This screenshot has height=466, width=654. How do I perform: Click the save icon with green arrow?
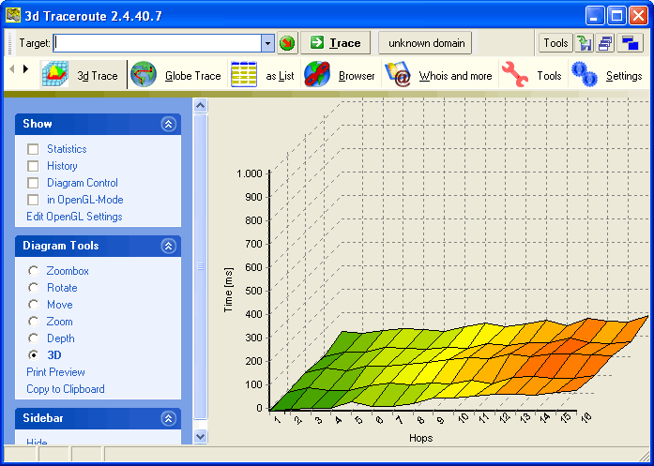(x=585, y=43)
